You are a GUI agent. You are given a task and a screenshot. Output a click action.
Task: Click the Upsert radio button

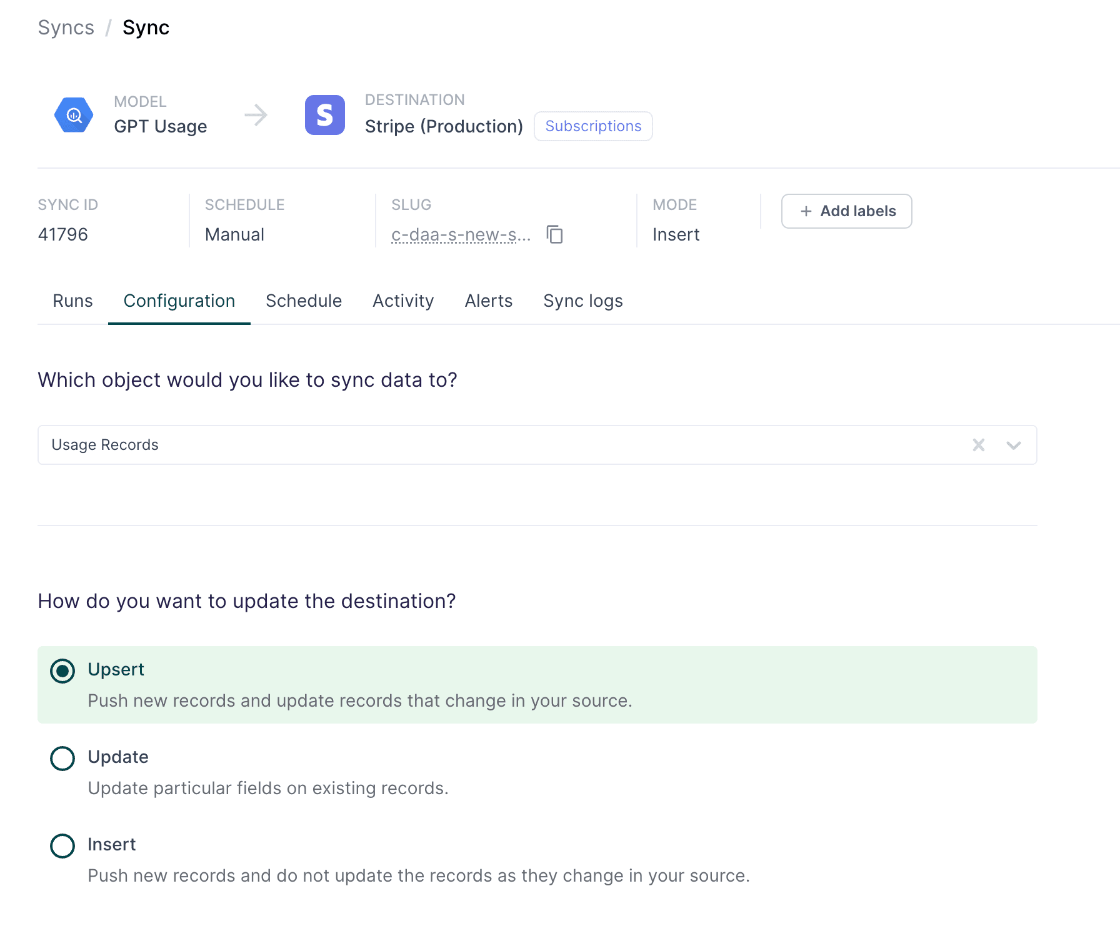click(62, 670)
